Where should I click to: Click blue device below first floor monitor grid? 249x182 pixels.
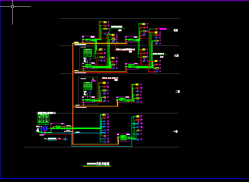click(45, 129)
